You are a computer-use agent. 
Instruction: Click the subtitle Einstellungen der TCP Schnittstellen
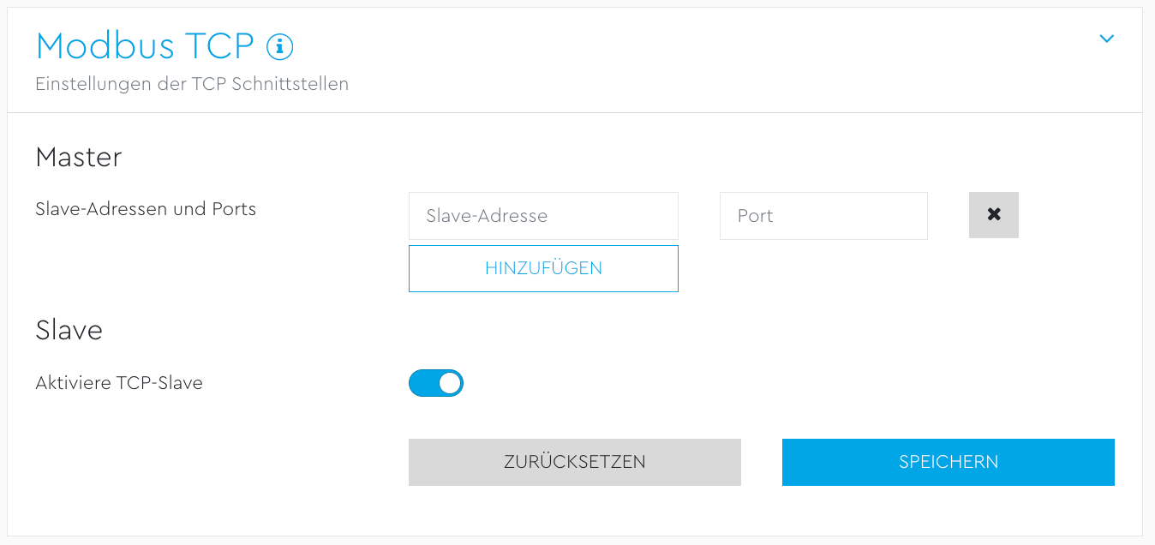pyautogui.click(x=192, y=84)
